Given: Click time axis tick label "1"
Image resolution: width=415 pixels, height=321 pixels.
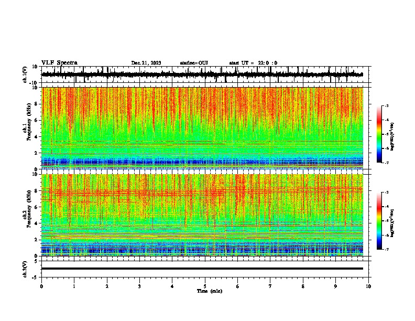Looking at the screenshot, I should [74, 286].
